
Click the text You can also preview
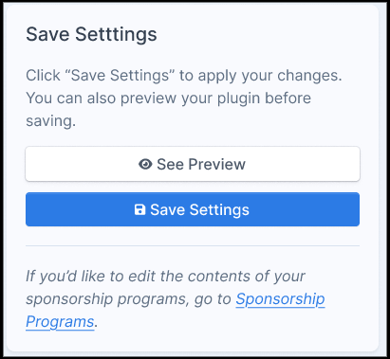(84, 99)
